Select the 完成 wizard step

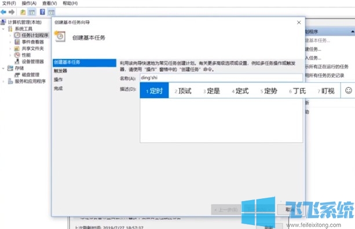click(x=58, y=88)
